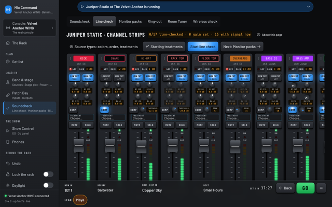Image resolution: width=332 pixels, height=207 pixels.
Task: Click the KICK channel fader handle
Action: coord(78,145)
